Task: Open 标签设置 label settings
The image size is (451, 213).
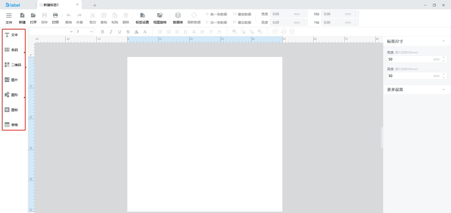Action: point(142,18)
